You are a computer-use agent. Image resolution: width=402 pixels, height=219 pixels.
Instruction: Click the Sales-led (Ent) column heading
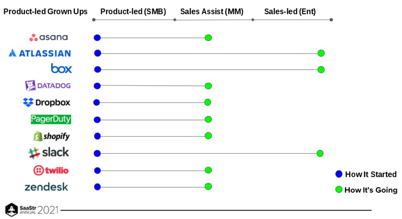click(x=290, y=12)
